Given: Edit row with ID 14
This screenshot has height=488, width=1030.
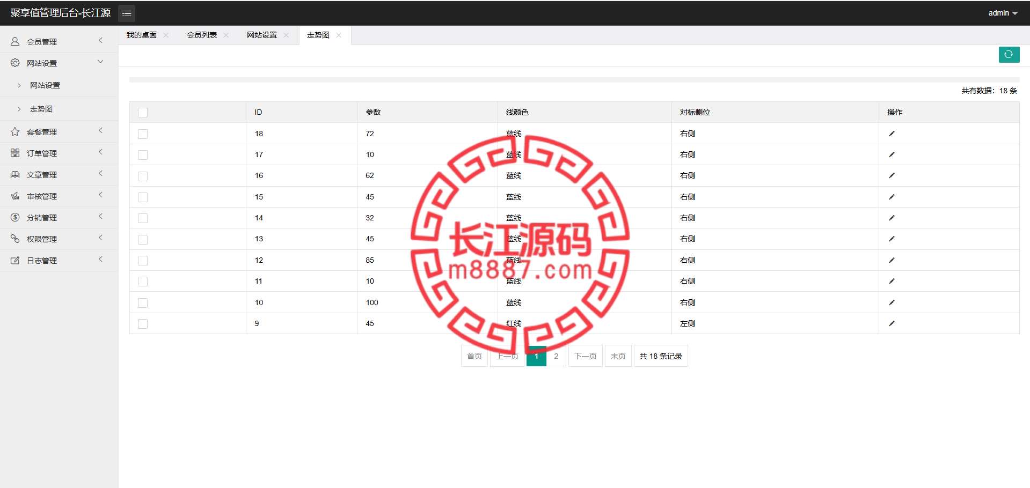Looking at the screenshot, I should point(892,218).
